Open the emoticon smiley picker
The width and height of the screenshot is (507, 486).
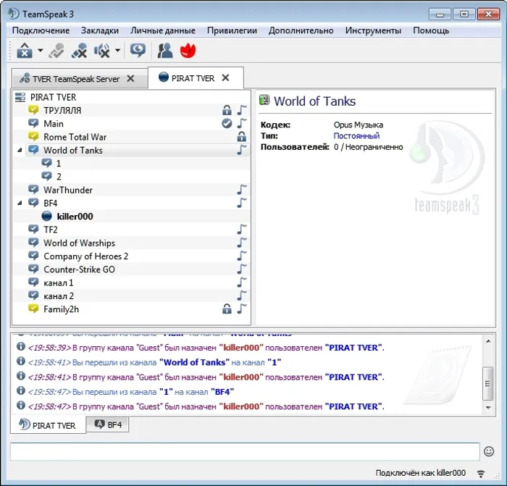[489, 451]
